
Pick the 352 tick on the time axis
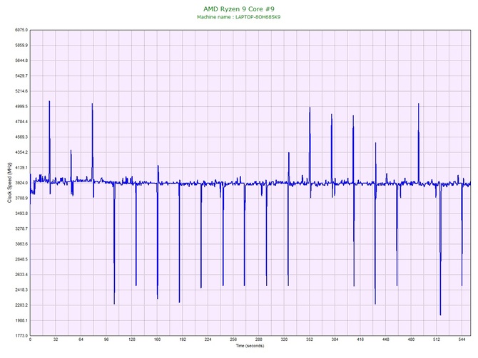pos(310,339)
